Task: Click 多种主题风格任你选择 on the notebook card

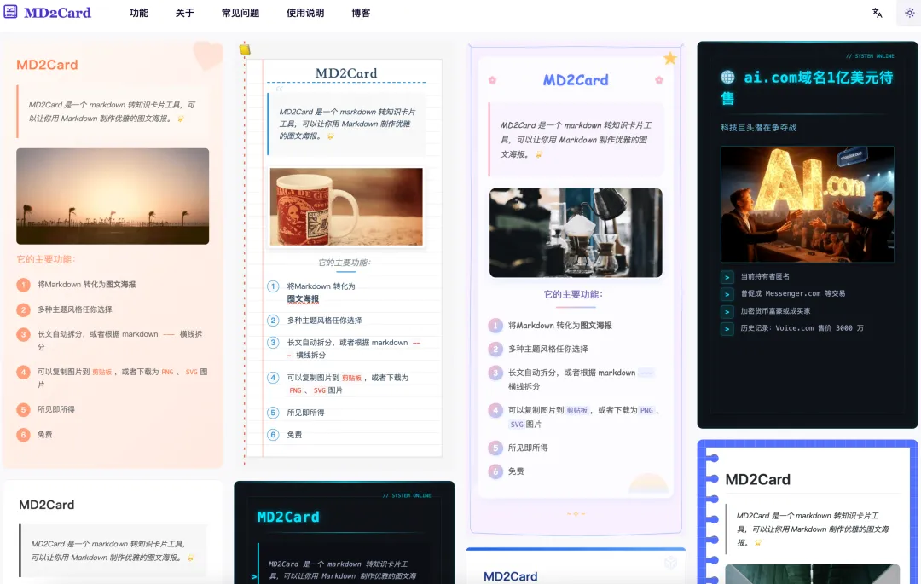Action: 324,321
